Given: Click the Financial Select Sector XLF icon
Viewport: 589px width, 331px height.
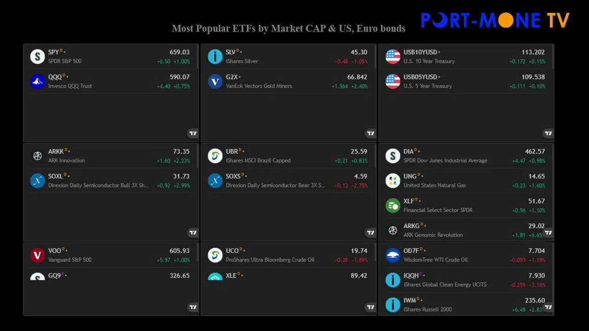Looking at the screenshot, I should tap(393, 205).
